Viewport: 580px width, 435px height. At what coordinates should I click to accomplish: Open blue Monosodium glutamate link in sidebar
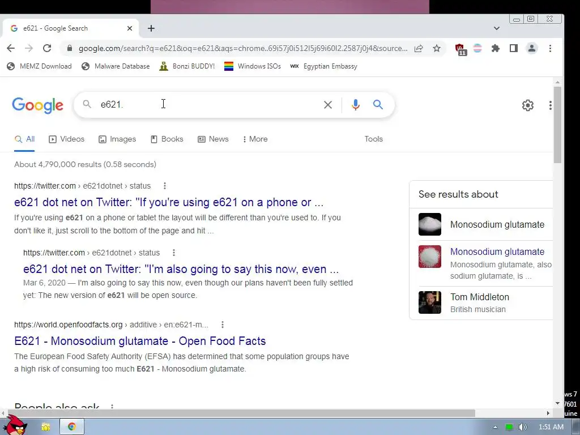point(497,252)
